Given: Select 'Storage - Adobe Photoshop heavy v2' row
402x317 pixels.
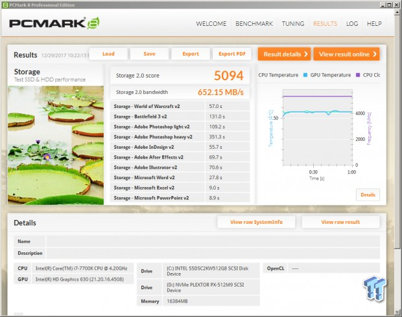Looking at the screenshot, I should [180, 137].
